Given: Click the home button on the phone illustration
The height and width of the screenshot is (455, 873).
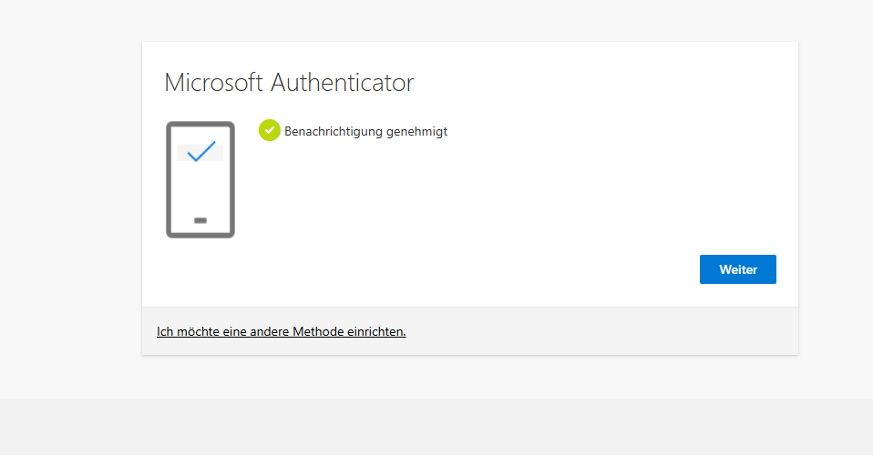Looking at the screenshot, I should [200, 220].
